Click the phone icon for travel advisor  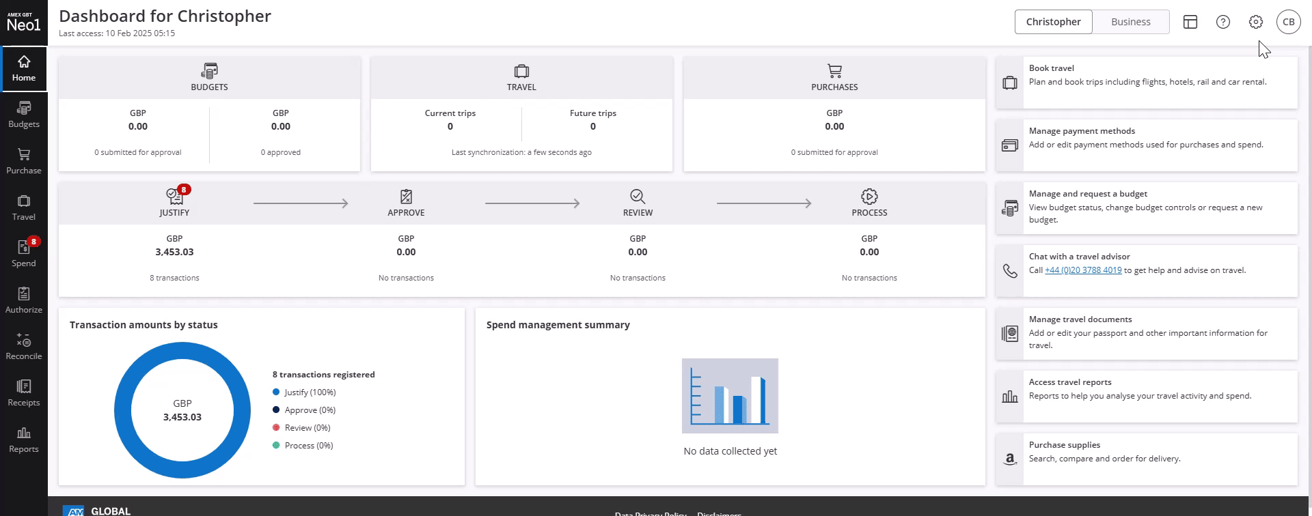point(1010,271)
